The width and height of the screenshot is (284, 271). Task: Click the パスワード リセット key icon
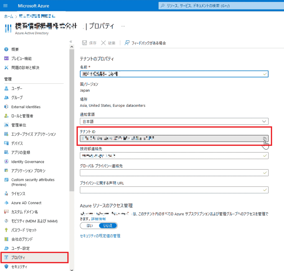pyautogui.click(x=6, y=230)
